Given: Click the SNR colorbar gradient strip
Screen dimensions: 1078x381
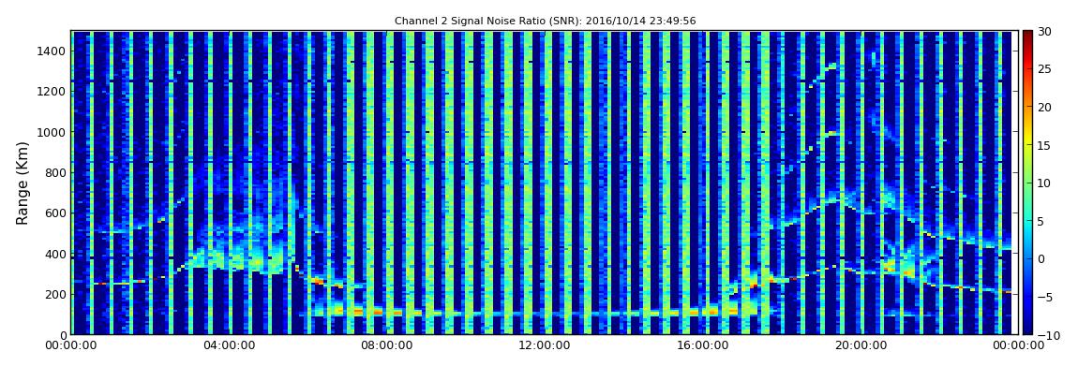Looking at the screenshot, I should (x=1027, y=183).
